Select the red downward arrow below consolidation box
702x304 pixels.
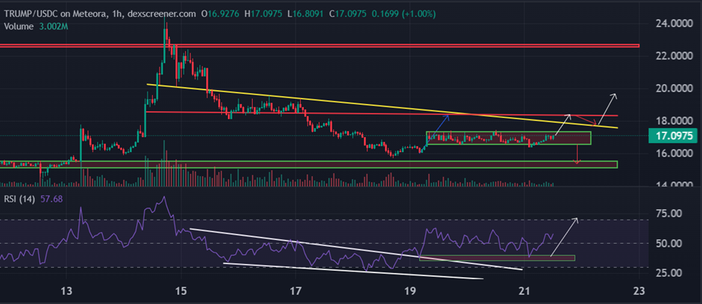[x=577, y=155]
